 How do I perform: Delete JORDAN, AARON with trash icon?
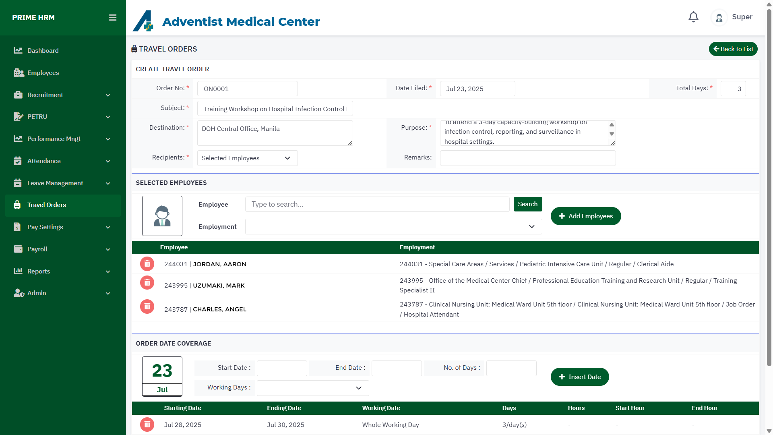[147, 264]
